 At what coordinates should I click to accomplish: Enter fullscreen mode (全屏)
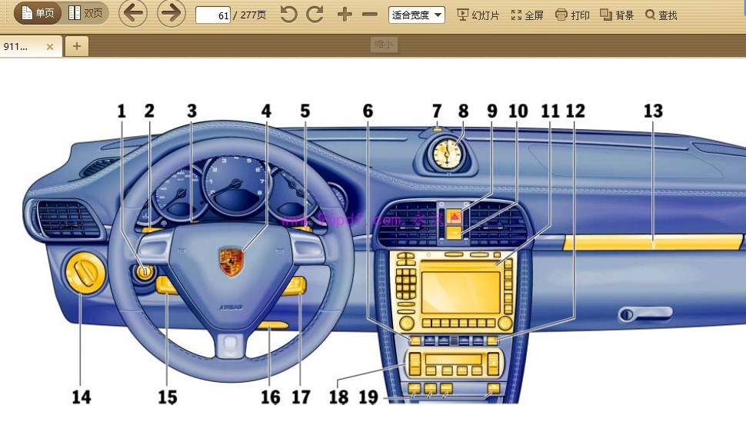(527, 15)
